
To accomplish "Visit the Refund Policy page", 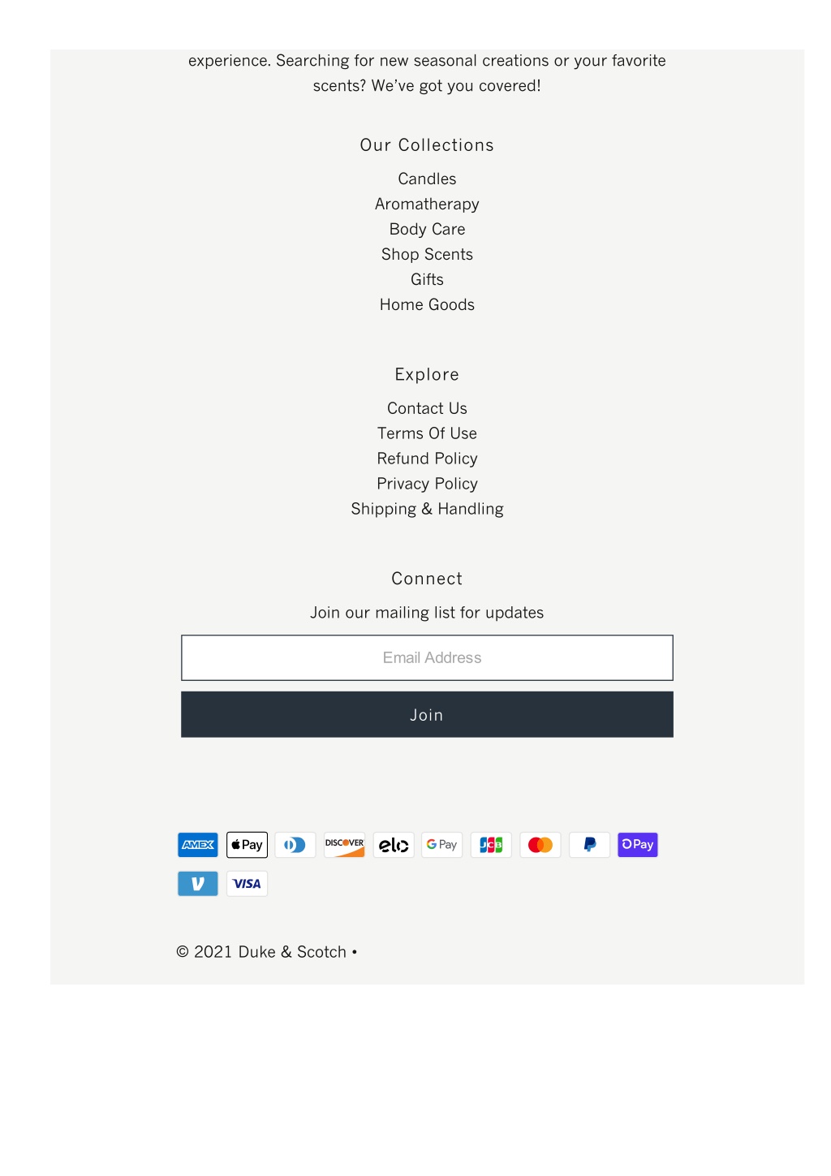I will click(x=427, y=459).
